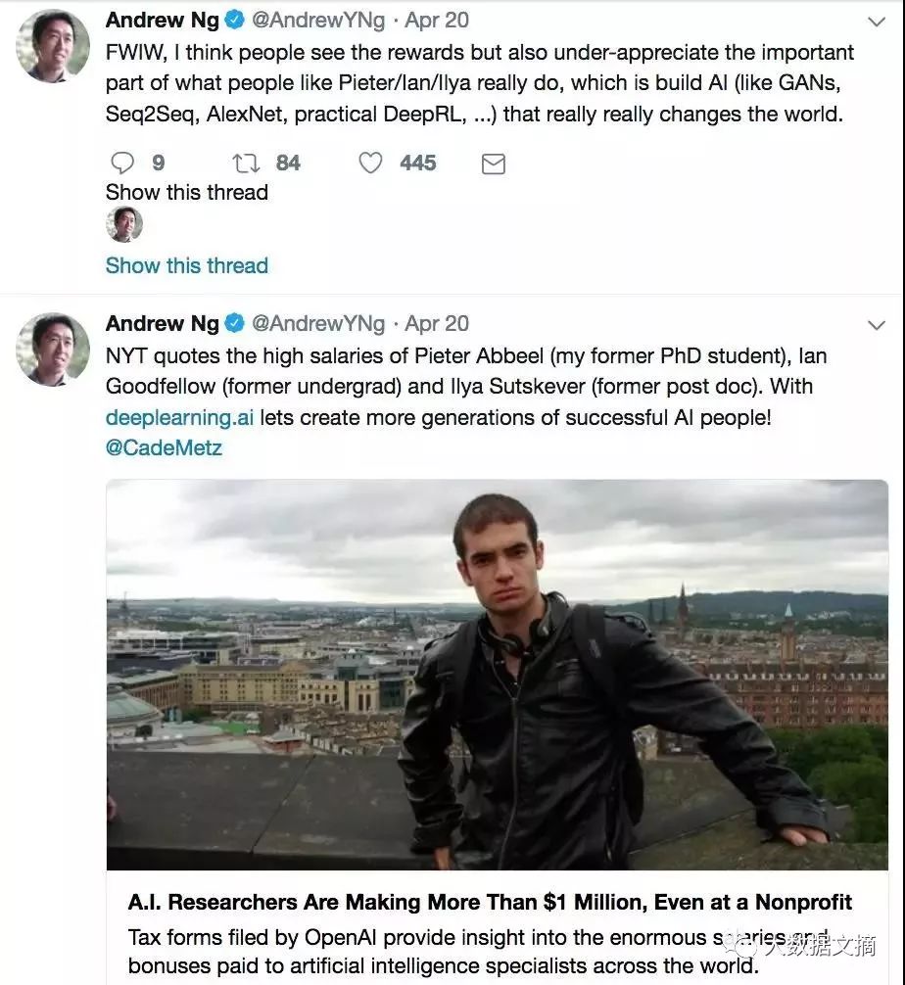Click the blue Show this thread link
The height and width of the screenshot is (985, 905).
click(x=187, y=265)
